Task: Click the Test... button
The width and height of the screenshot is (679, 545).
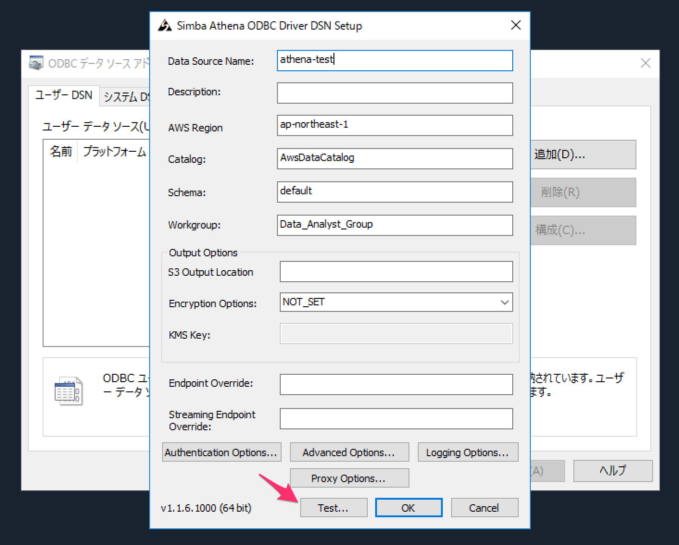Action: [333, 508]
